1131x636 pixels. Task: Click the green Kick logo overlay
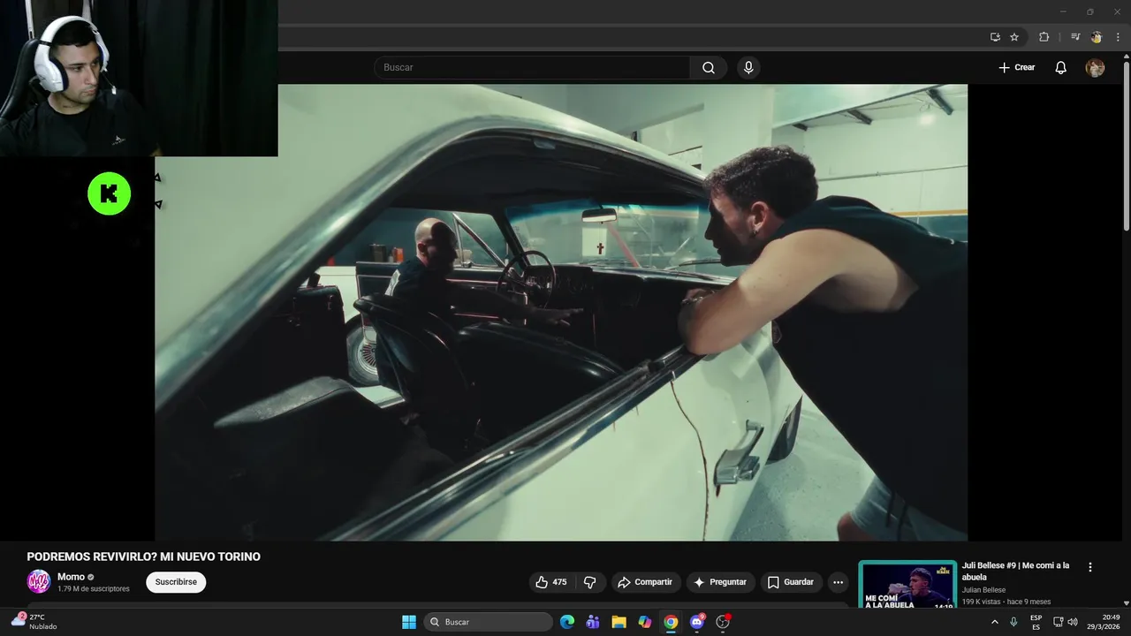tap(110, 194)
